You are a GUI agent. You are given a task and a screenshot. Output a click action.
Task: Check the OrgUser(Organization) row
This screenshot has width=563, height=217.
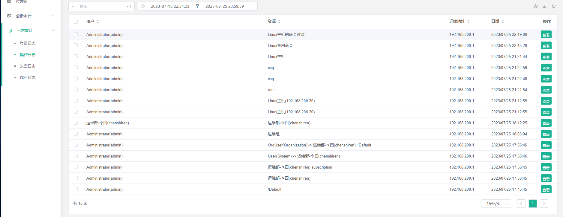click(76, 145)
